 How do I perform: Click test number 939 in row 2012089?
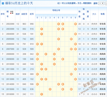click(x=24, y=74)
